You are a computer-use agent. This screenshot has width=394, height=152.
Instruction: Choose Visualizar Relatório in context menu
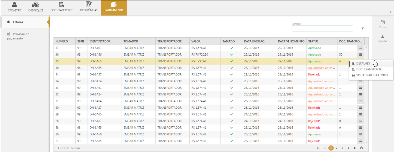pyautogui.click(x=372, y=75)
